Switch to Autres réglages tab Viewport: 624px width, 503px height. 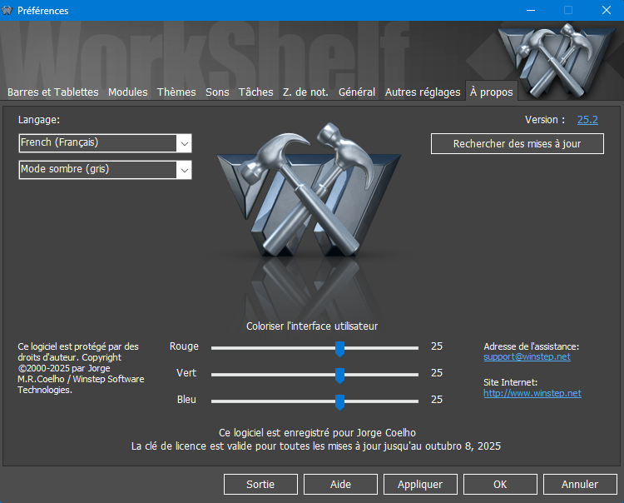[x=422, y=92]
